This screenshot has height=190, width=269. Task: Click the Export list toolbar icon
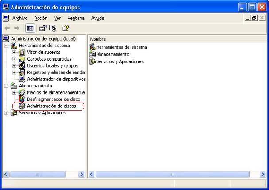[52, 28]
